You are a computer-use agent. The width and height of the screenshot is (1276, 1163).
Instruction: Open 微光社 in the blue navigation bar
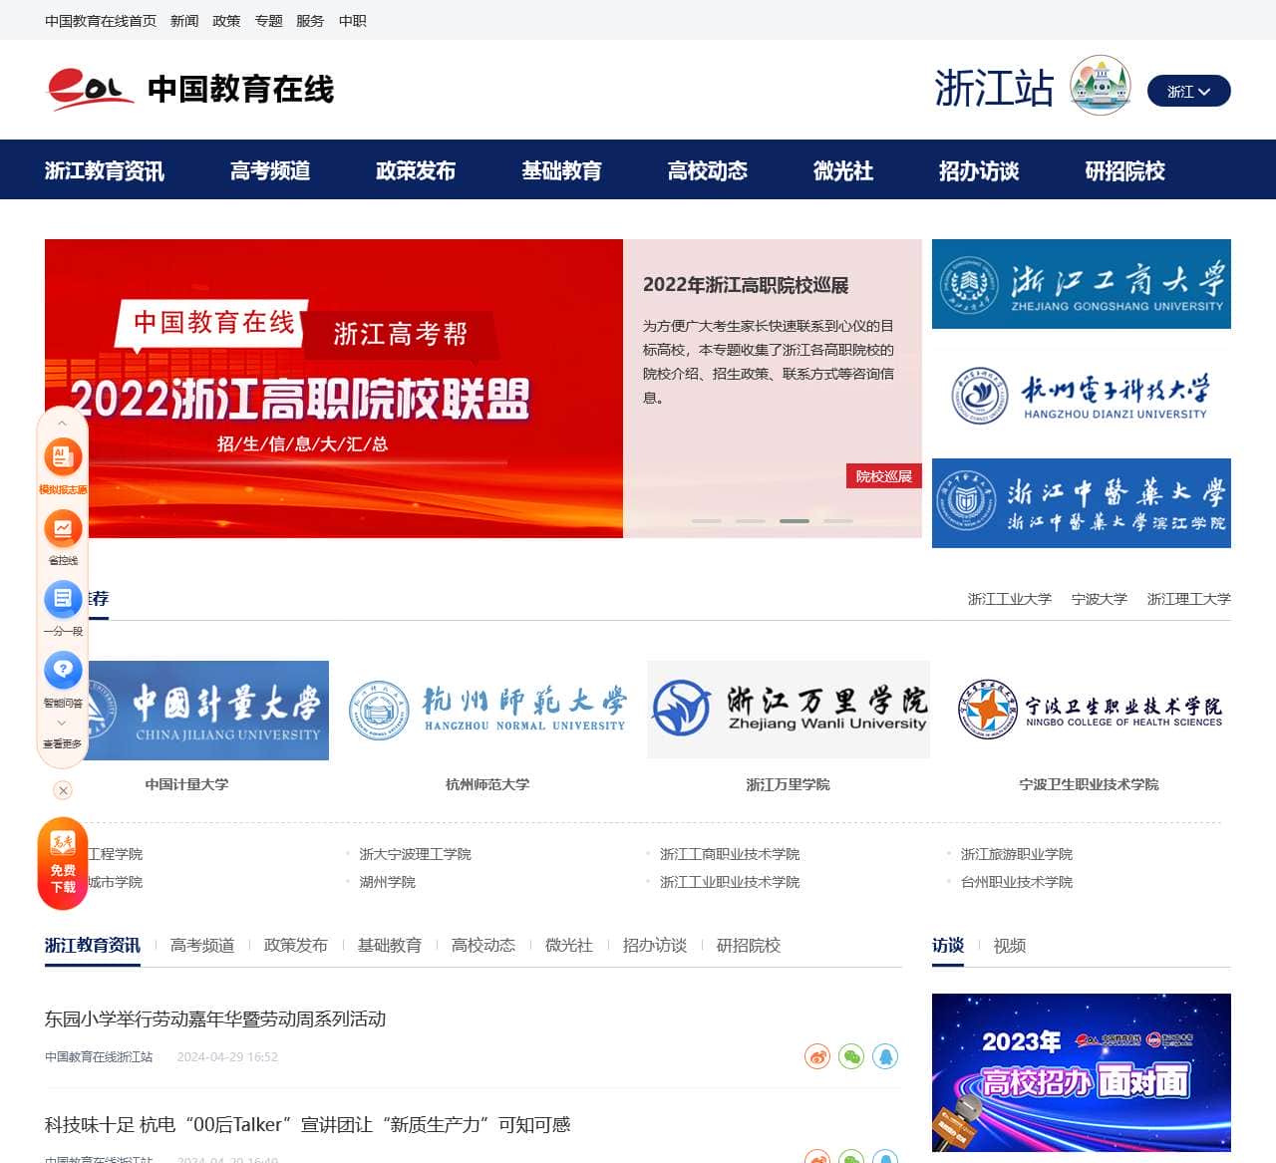(843, 170)
